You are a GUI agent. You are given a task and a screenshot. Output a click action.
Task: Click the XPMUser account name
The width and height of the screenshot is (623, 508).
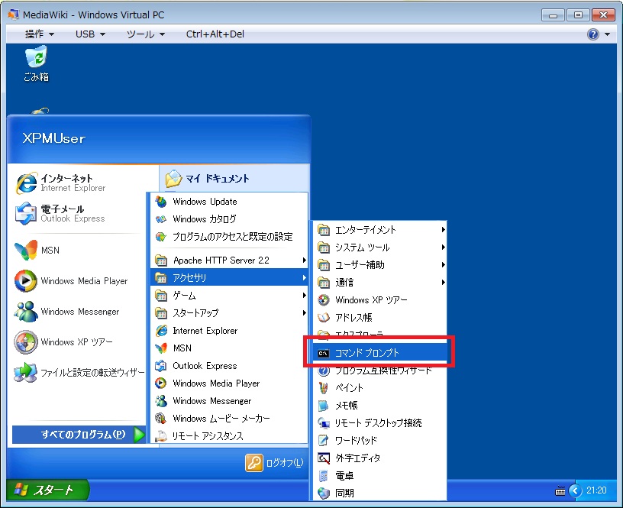[x=53, y=138]
